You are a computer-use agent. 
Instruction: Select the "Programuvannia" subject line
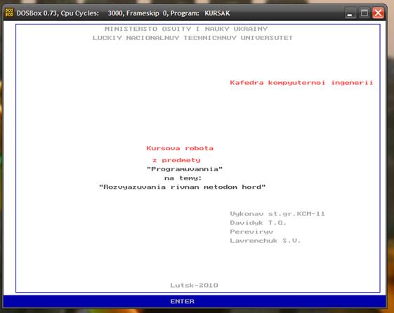185,169
